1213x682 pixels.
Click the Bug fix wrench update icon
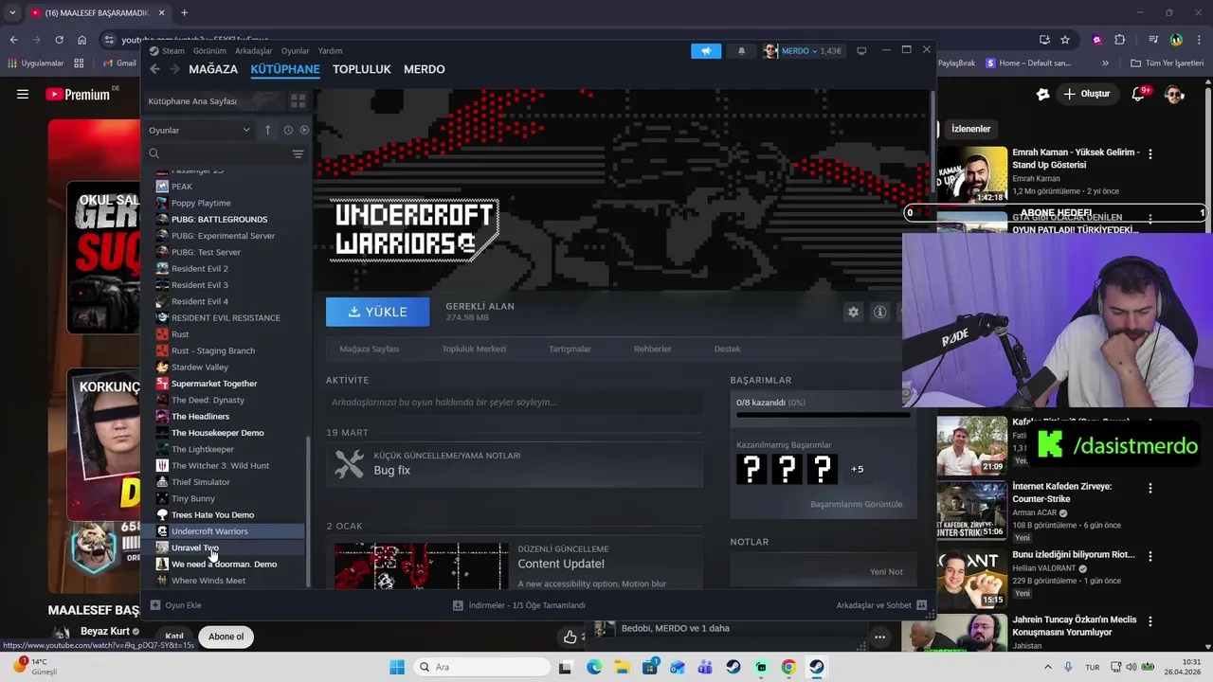click(x=350, y=463)
